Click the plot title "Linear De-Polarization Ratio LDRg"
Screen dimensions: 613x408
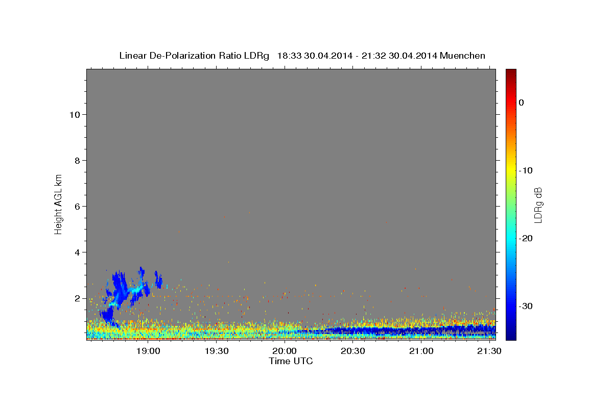coord(194,56)
